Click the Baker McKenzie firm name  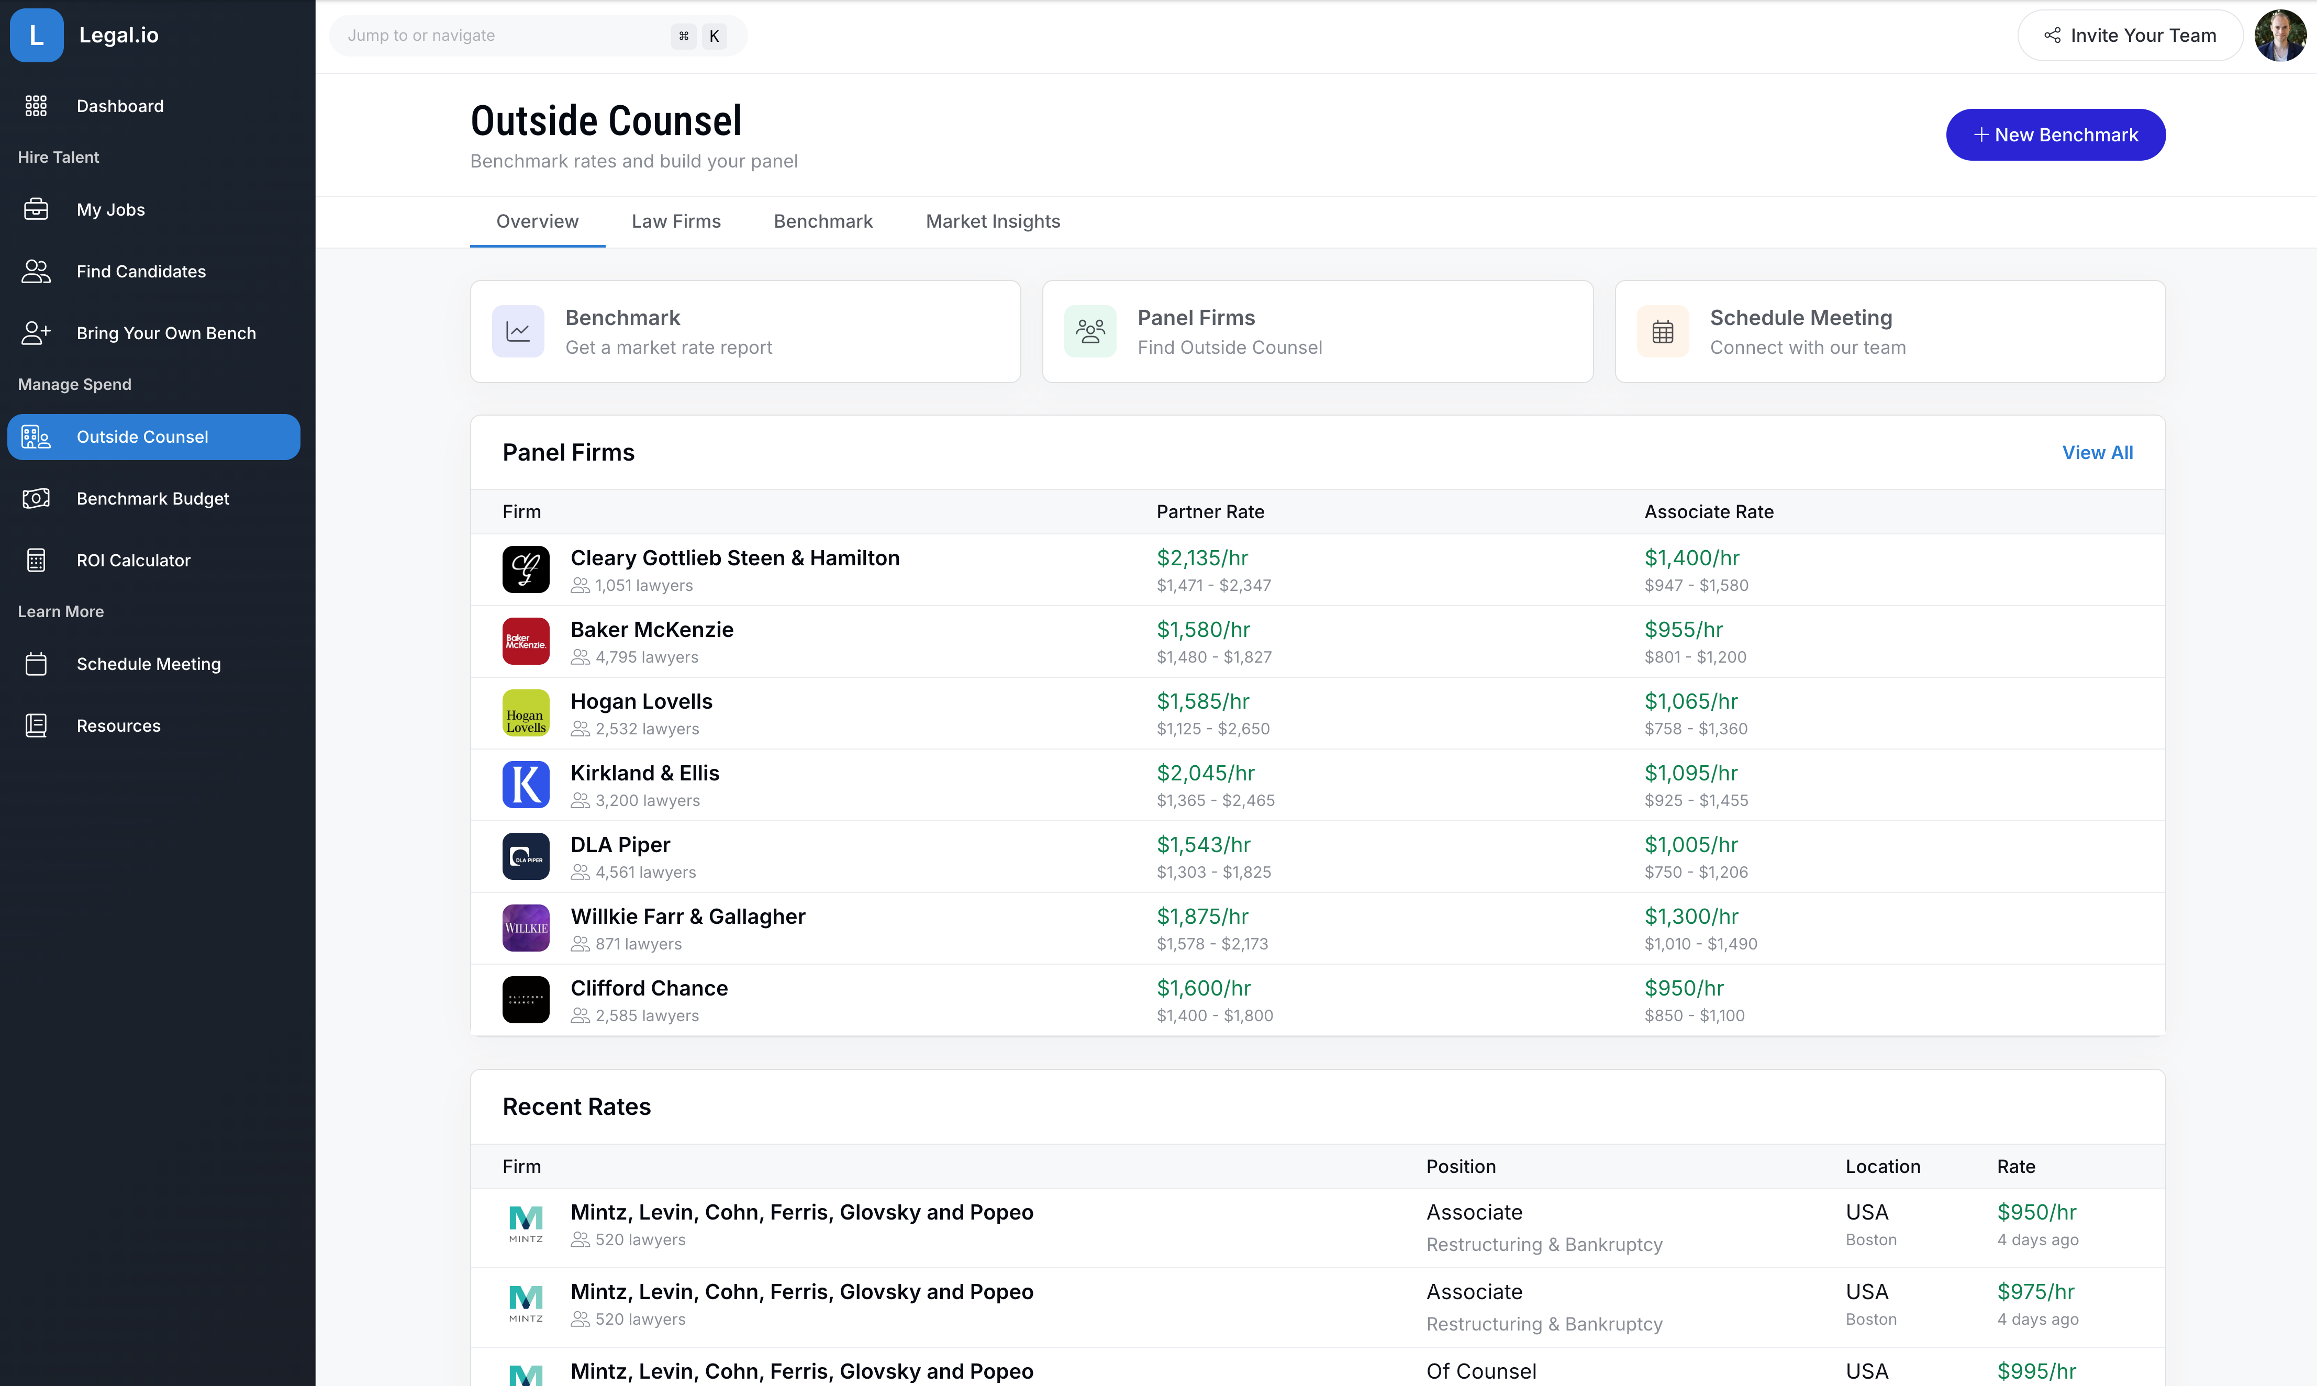point(652,630)
